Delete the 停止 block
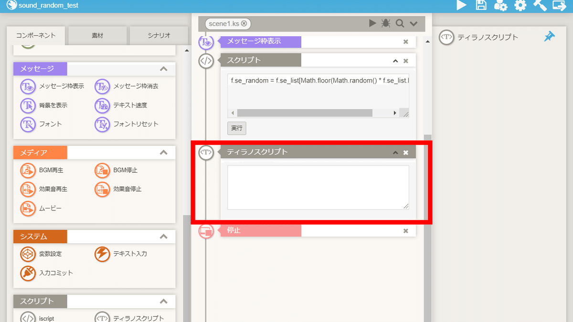573x322 pixels. [406, 231]
